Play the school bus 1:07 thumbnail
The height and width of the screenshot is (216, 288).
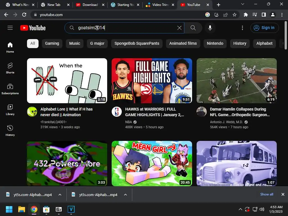pos(237,163)
